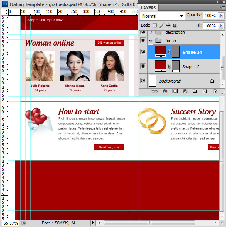
Task: Create new layer icon
Action: 205,91
